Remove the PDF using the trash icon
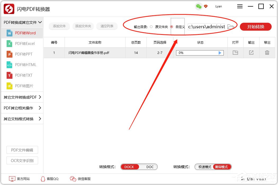The image size is (278, 185). (267, 53)
